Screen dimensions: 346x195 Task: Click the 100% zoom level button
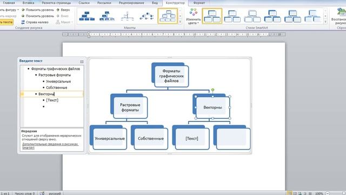[319, 193]
